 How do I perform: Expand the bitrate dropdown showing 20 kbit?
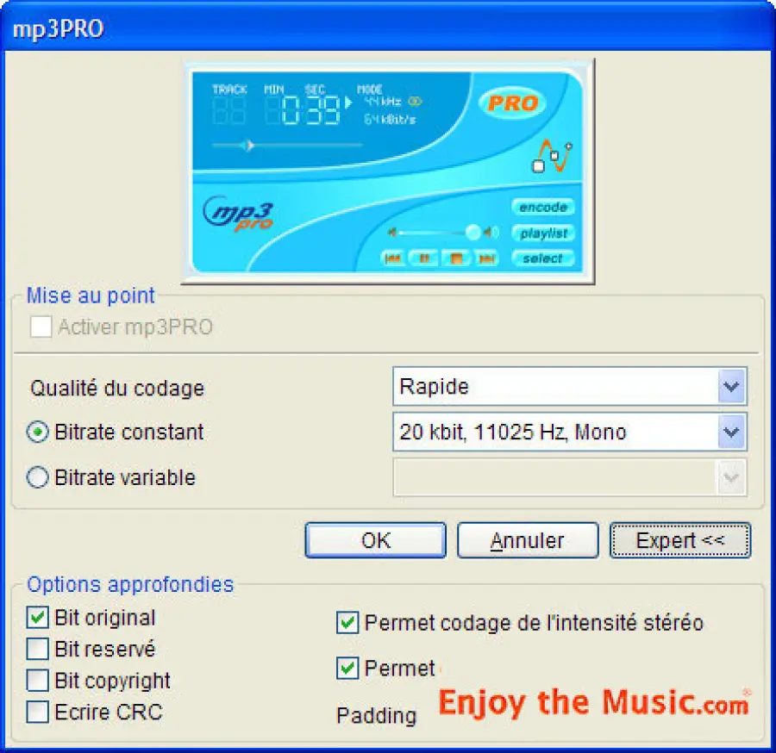click(730, 432)
